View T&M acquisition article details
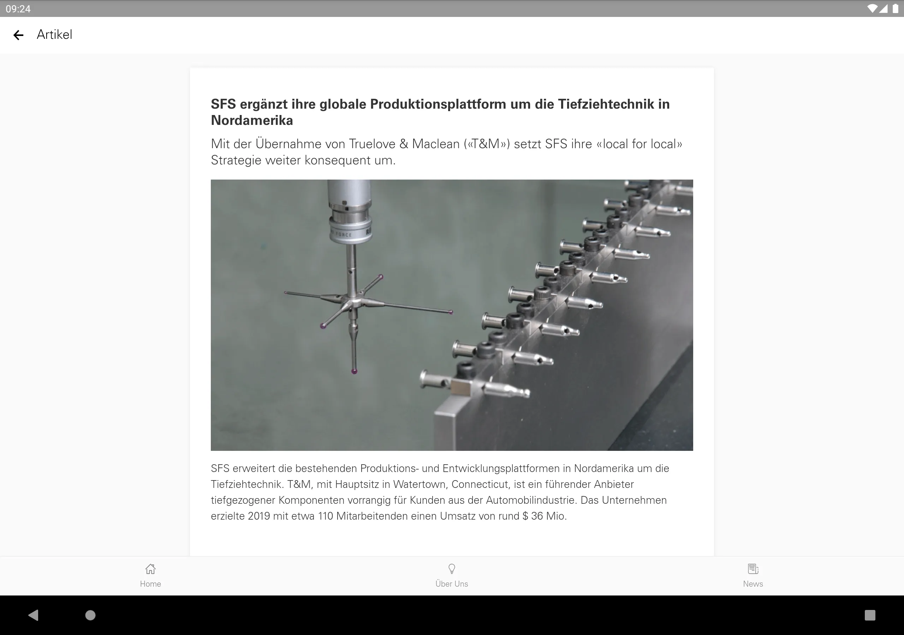This screenshot has width=904, height=635. pyautogui.click(x=452, y=309)
